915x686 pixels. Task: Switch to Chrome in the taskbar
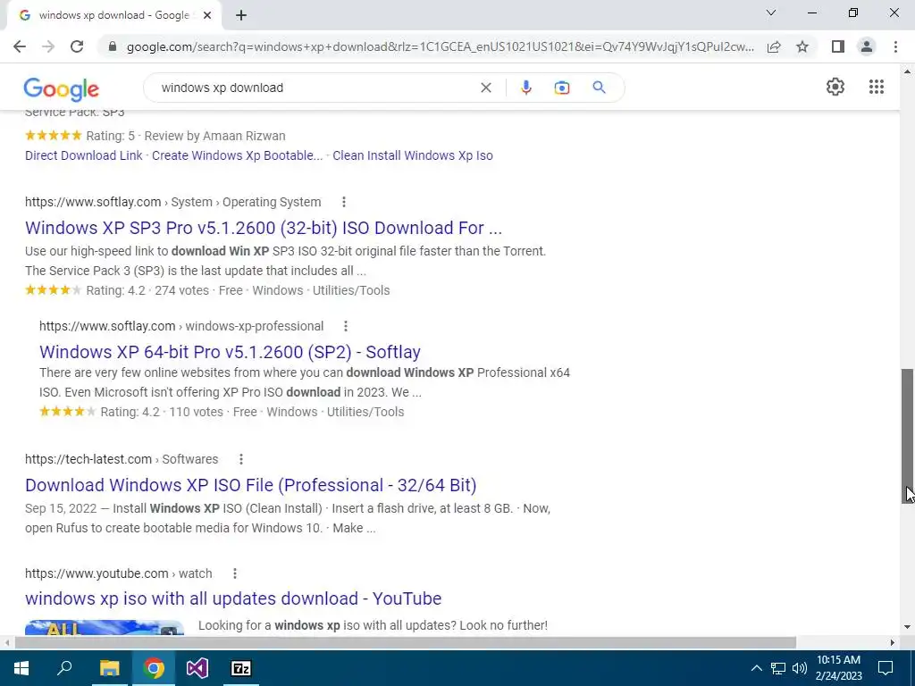click(154, 668)
